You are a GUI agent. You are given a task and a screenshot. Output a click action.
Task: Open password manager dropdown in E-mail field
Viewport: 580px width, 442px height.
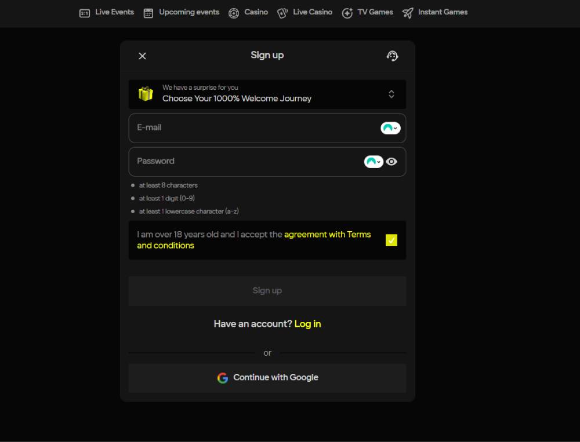[390, 128]
